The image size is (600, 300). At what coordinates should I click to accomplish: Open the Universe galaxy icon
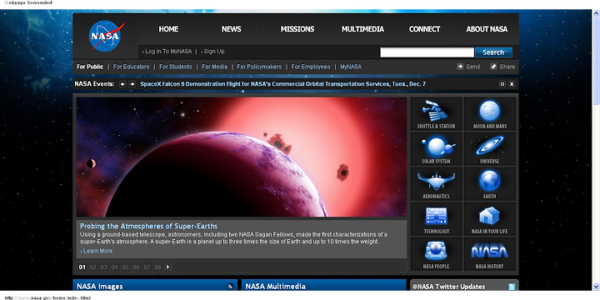[489, 149]
